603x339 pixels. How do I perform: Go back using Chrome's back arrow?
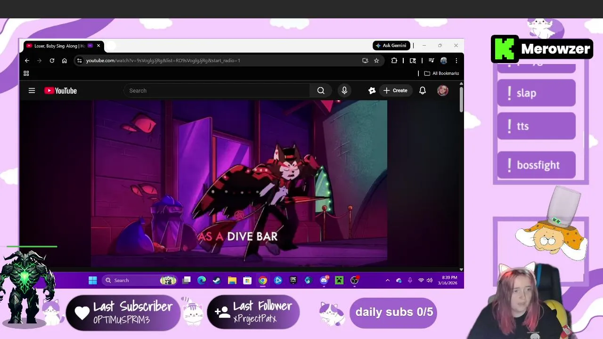point(27,60)
